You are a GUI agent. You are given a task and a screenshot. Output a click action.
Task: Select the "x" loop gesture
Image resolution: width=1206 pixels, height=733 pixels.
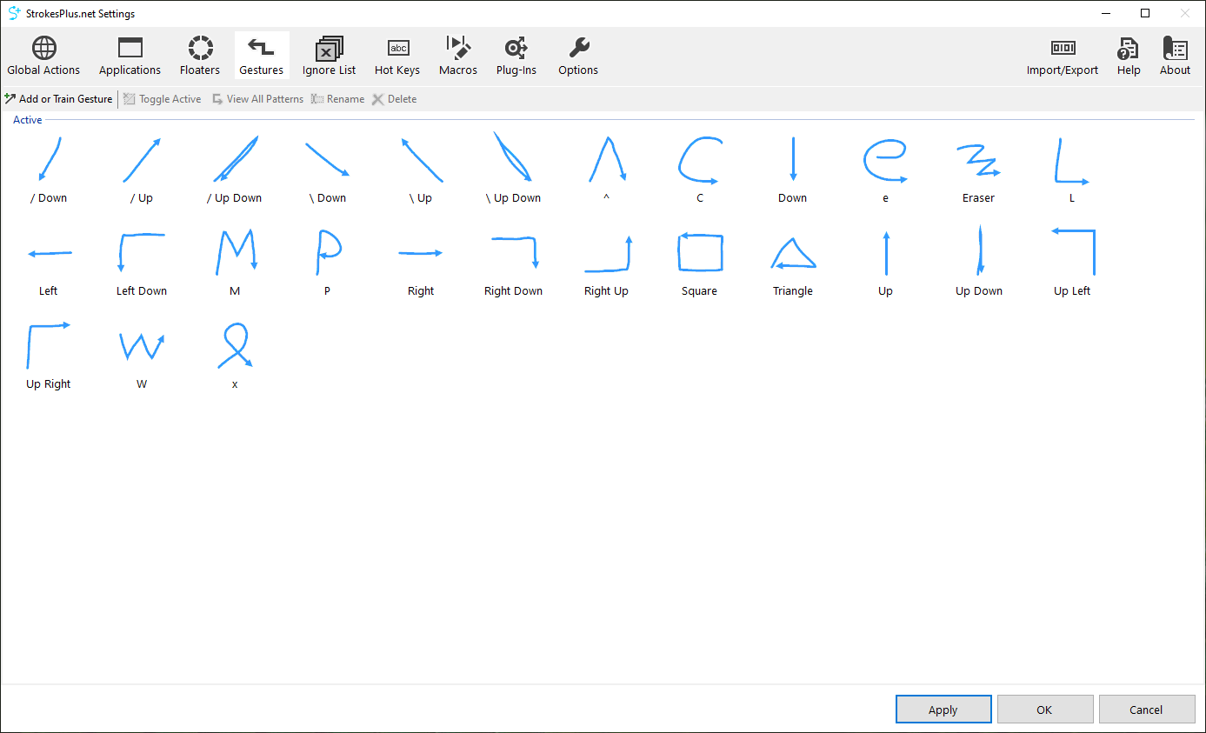pyautogui.click(x=235, y=355)
